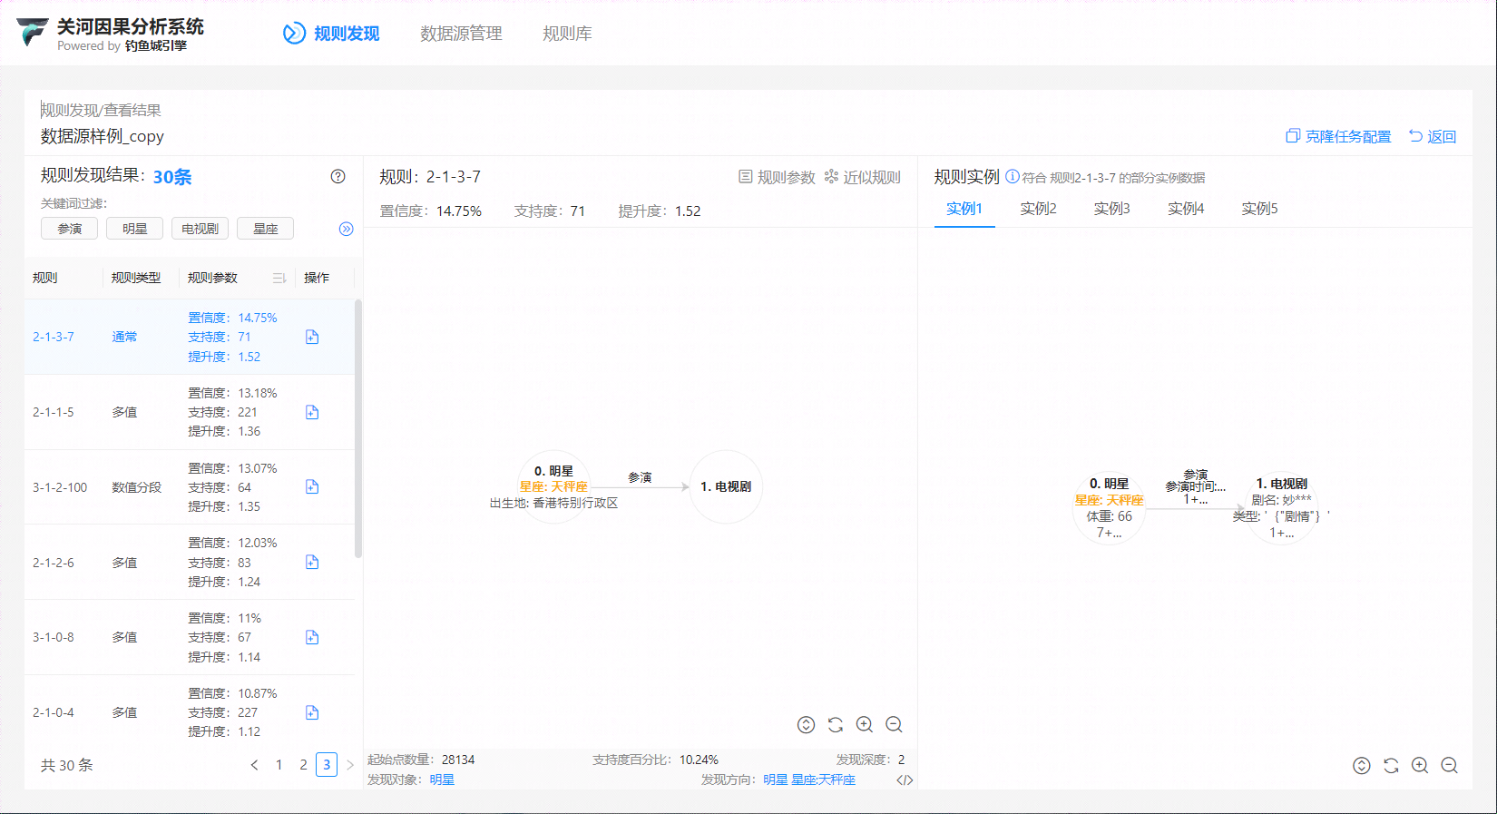
Task: Click the 返回 link
Action: pyautogui.click(x=1432, y=136)
